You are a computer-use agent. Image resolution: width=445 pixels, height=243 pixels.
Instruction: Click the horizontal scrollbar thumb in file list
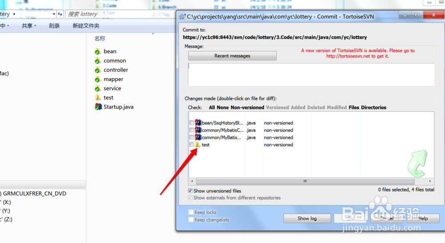(305, 181)
